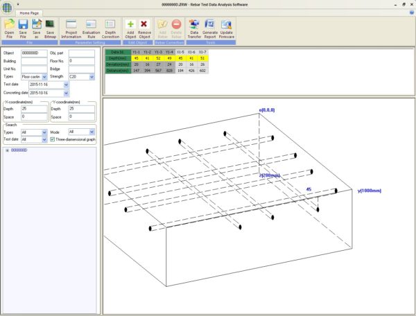
Task: Select the Y1-3 column header
Action: click(158, 52)
